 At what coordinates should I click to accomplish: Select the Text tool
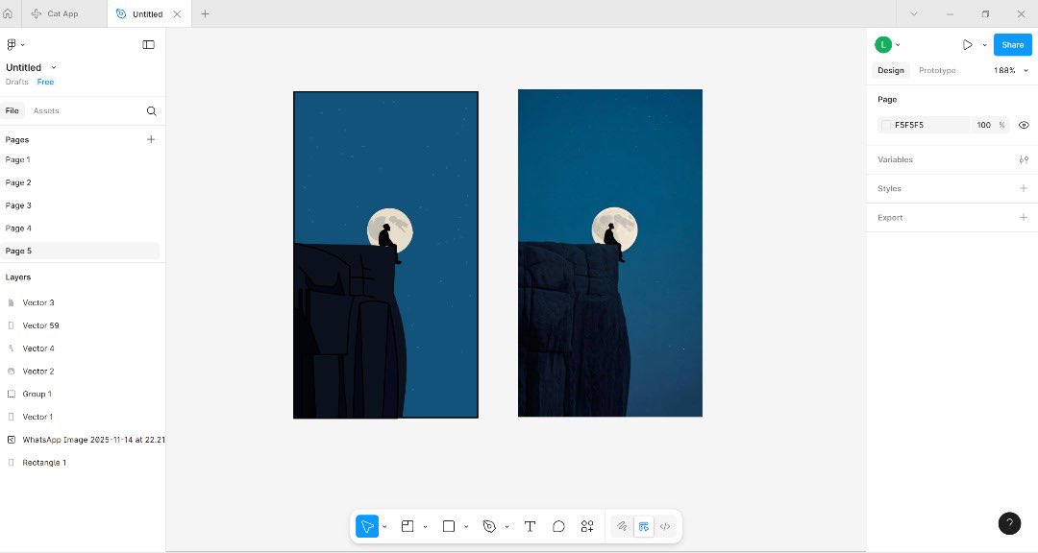coord(530,526)
